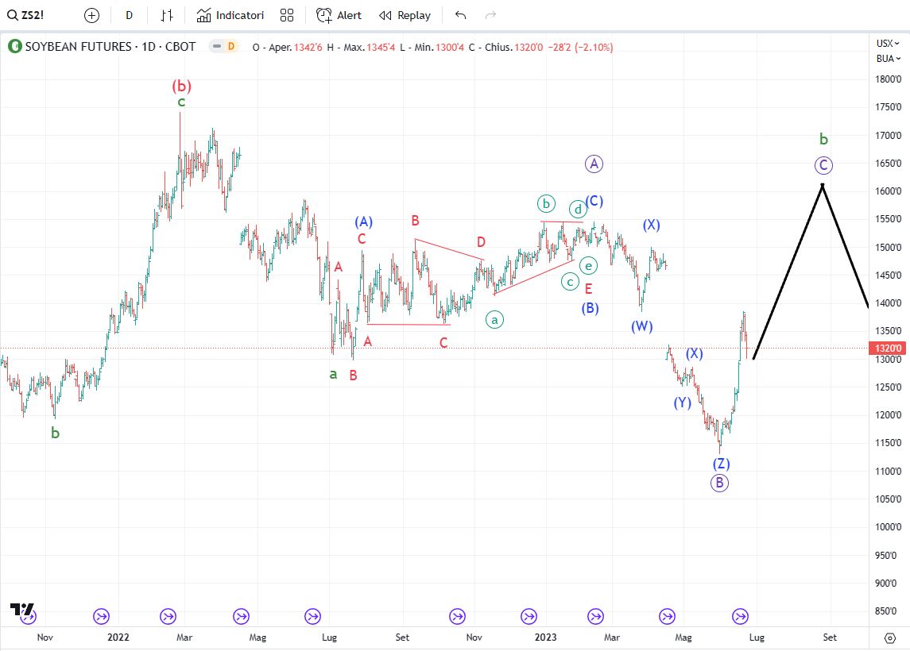Click the compare or add symbol plus icon
The image size is (910, 651).
click(x=91, y=16)
